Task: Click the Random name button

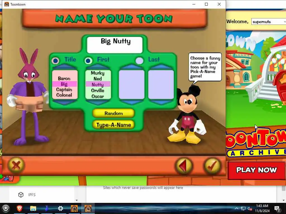Action: tap(113, 113)
